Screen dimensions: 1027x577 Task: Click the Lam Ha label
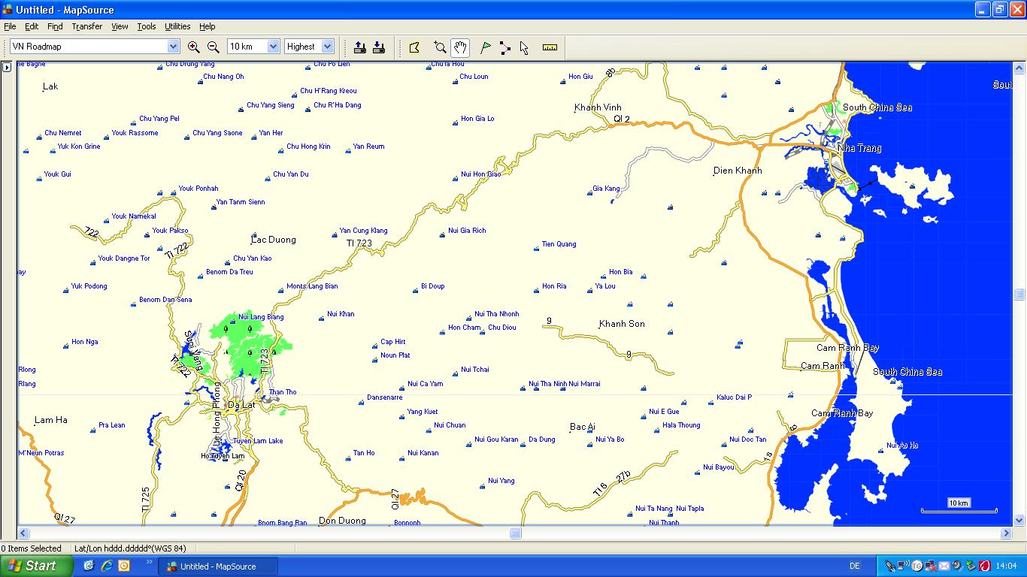click(51, 420)
